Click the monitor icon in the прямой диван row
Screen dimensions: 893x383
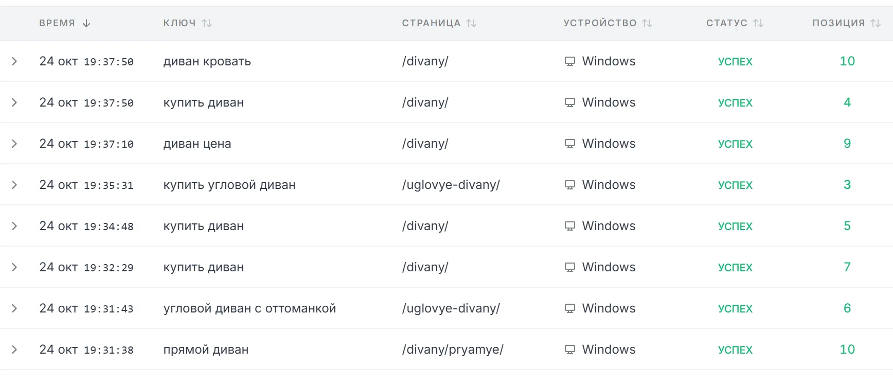570,350
